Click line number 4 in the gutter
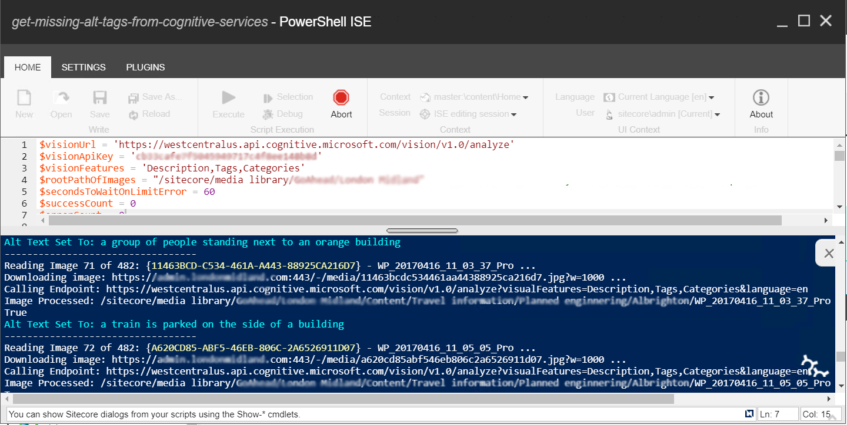The height and width of the screenshot is (425, 847). (x=24, y=180)
